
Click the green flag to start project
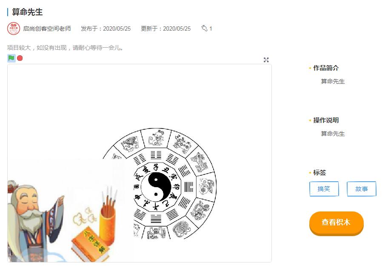tap(11, 58)
